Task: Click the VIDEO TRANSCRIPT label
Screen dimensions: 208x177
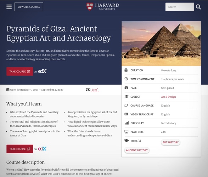Action: tap(142, 114)
